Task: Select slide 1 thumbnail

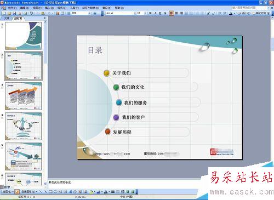Action: (x=23, y=36)
